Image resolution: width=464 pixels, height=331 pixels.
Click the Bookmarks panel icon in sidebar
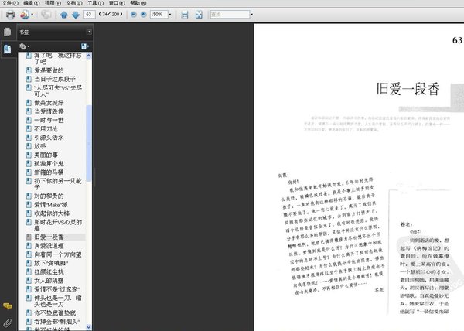pos(8,49)
